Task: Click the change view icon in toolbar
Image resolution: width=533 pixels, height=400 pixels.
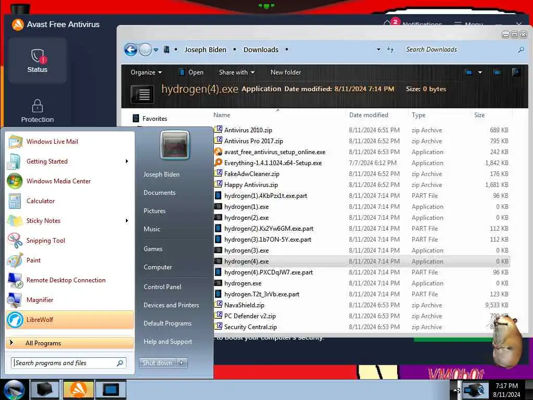Action: pos(469,72)
